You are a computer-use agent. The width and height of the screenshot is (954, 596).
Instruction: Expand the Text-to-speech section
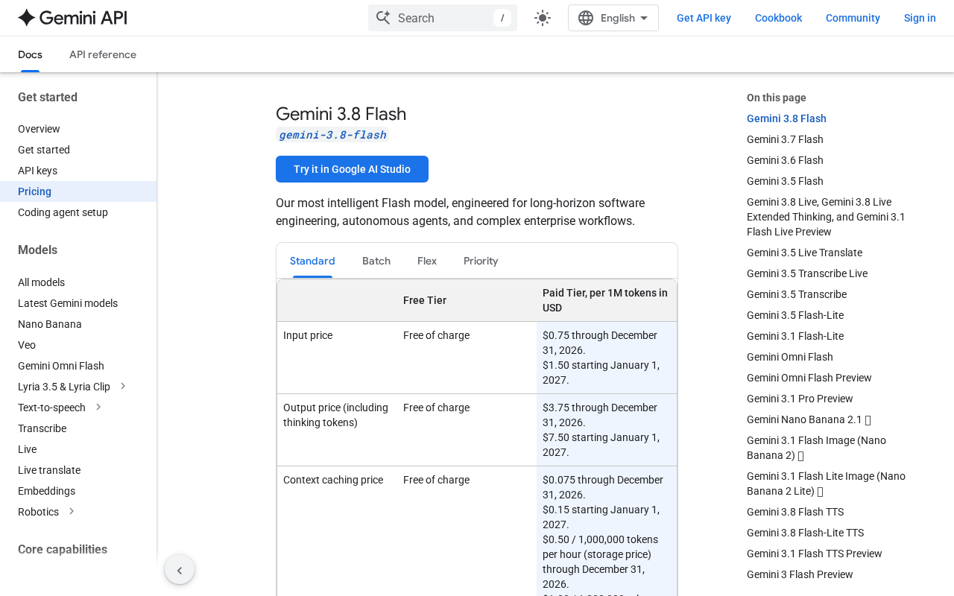pyautogui.click(x=98, y=407)
